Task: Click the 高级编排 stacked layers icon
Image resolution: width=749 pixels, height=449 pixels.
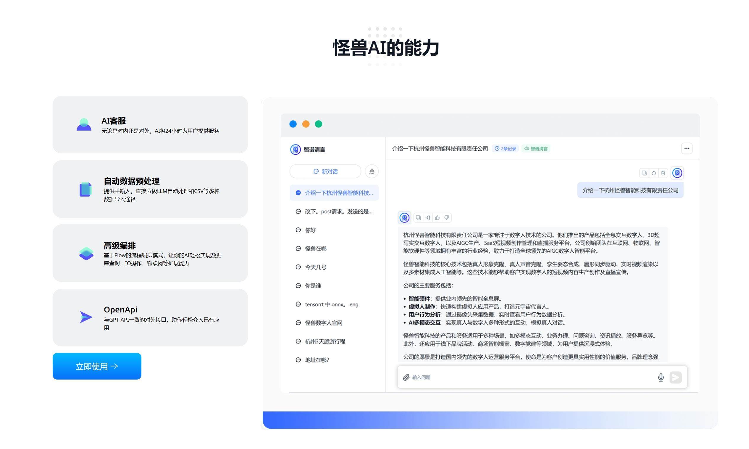Action: [x=86, y=253]
